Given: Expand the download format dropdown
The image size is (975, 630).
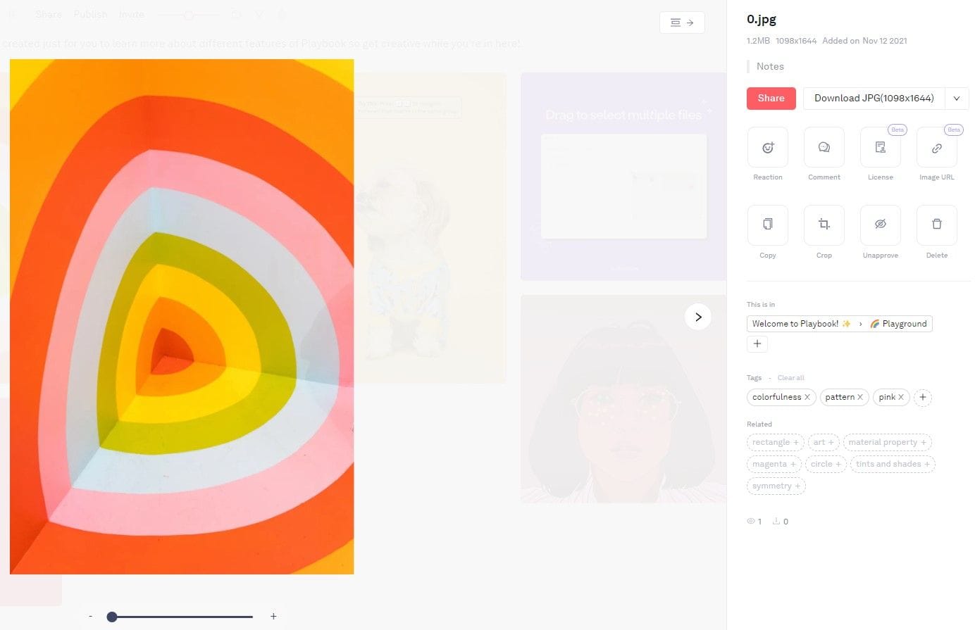Looking at the screenshot, I should point(956,98).
